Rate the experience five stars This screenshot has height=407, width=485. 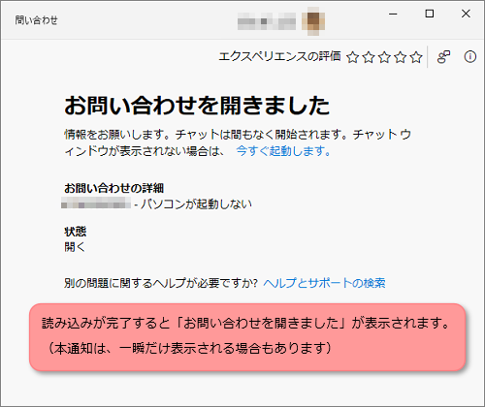[x=416, y=57]
